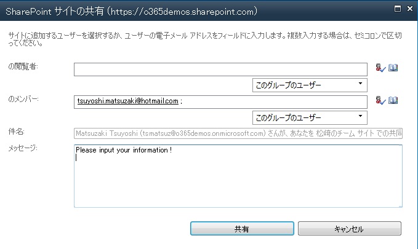Screen dimensions: 418x249
Task: Open address book for の閲覧者 field
Action: (393, 68)
